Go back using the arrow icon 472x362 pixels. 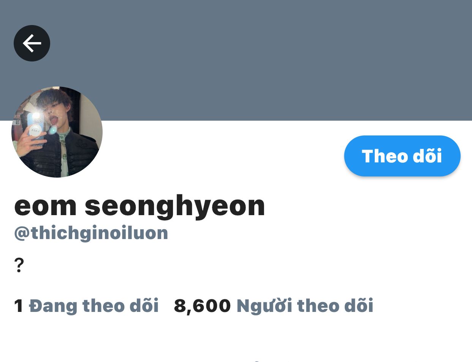click(32, 43)
